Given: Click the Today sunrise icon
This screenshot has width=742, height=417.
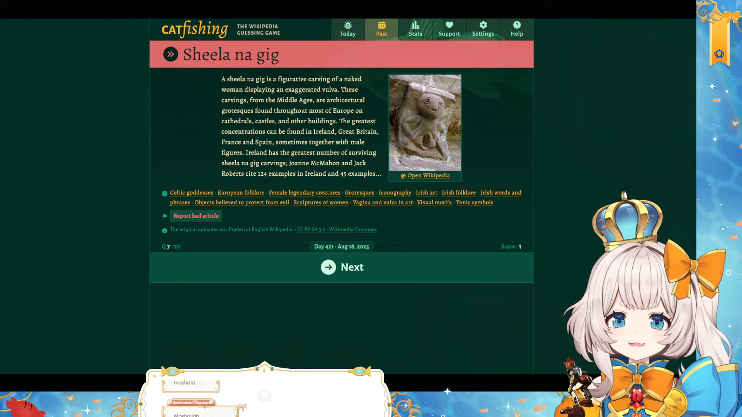Looking at the screenshot, I should 348,25.
